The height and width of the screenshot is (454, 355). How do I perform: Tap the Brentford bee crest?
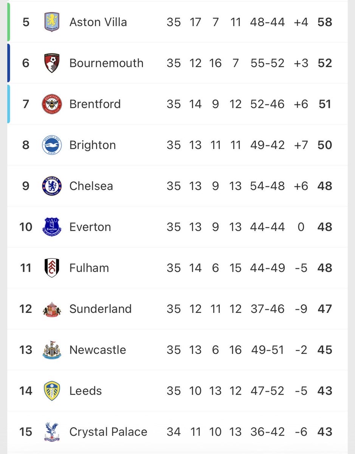(52, 104)
